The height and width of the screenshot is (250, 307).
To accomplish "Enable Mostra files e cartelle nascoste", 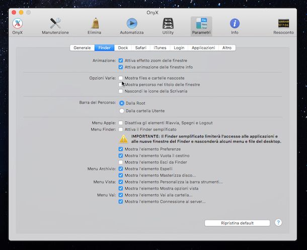I will click(x=121, y=78).
